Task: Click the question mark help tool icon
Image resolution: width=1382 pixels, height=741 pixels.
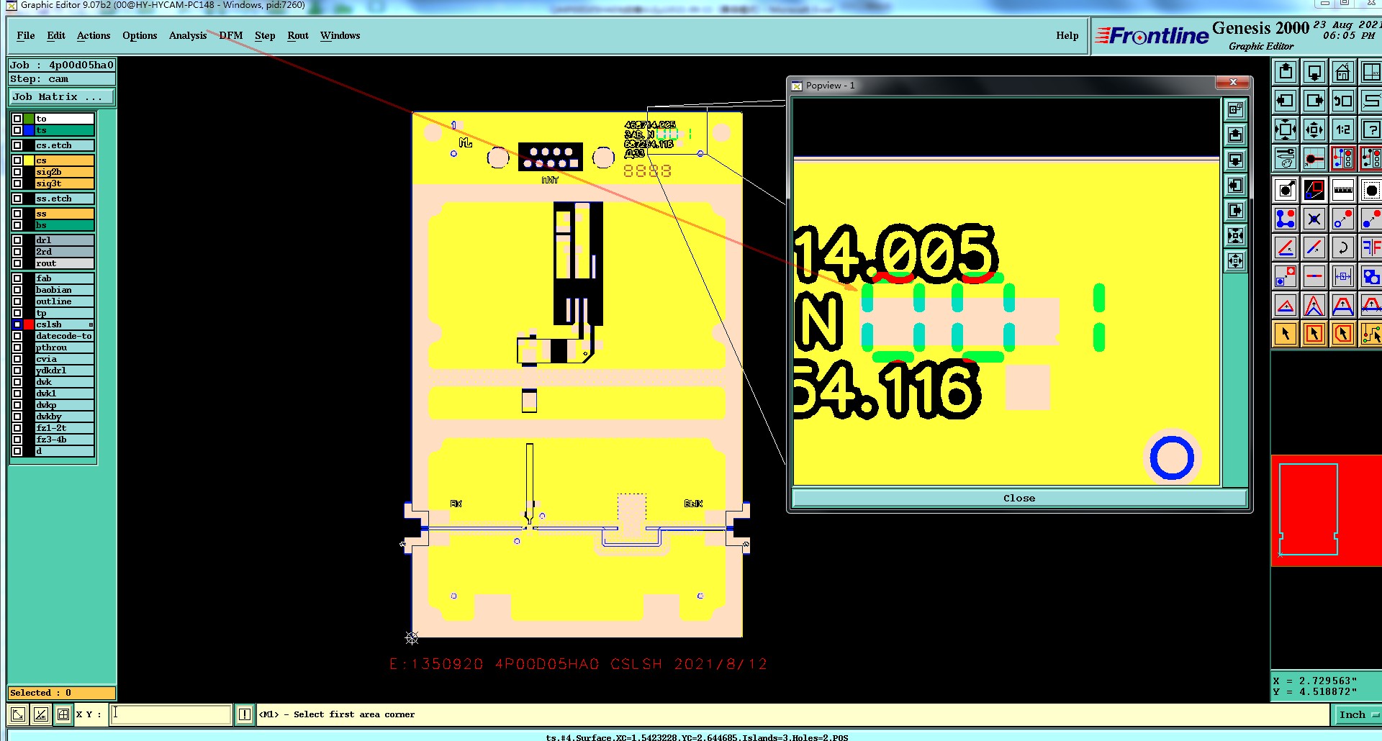Action: tap(1371, 130)
